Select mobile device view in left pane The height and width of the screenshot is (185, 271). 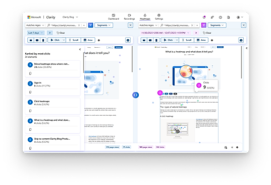point(43,40)
